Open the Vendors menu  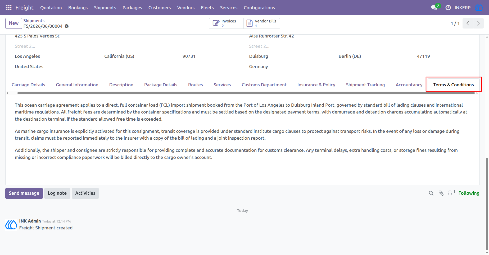186,8
